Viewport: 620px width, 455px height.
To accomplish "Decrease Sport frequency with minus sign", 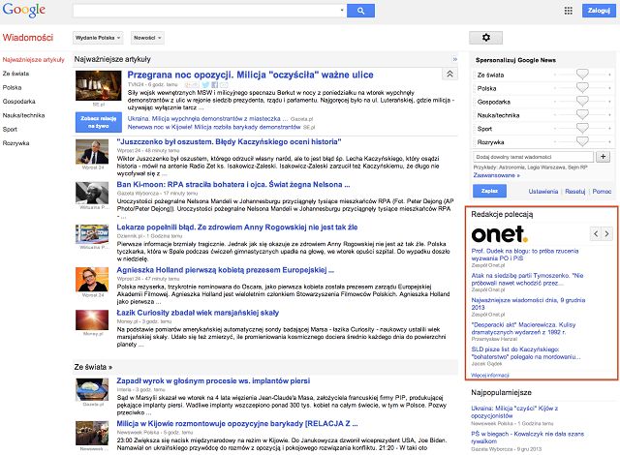I will (555, 129).
